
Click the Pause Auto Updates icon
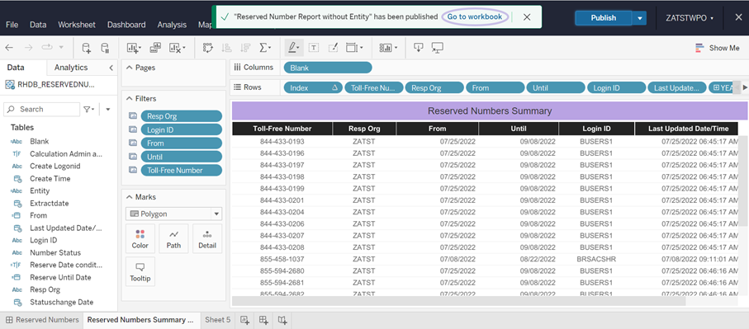coord(105,48)
